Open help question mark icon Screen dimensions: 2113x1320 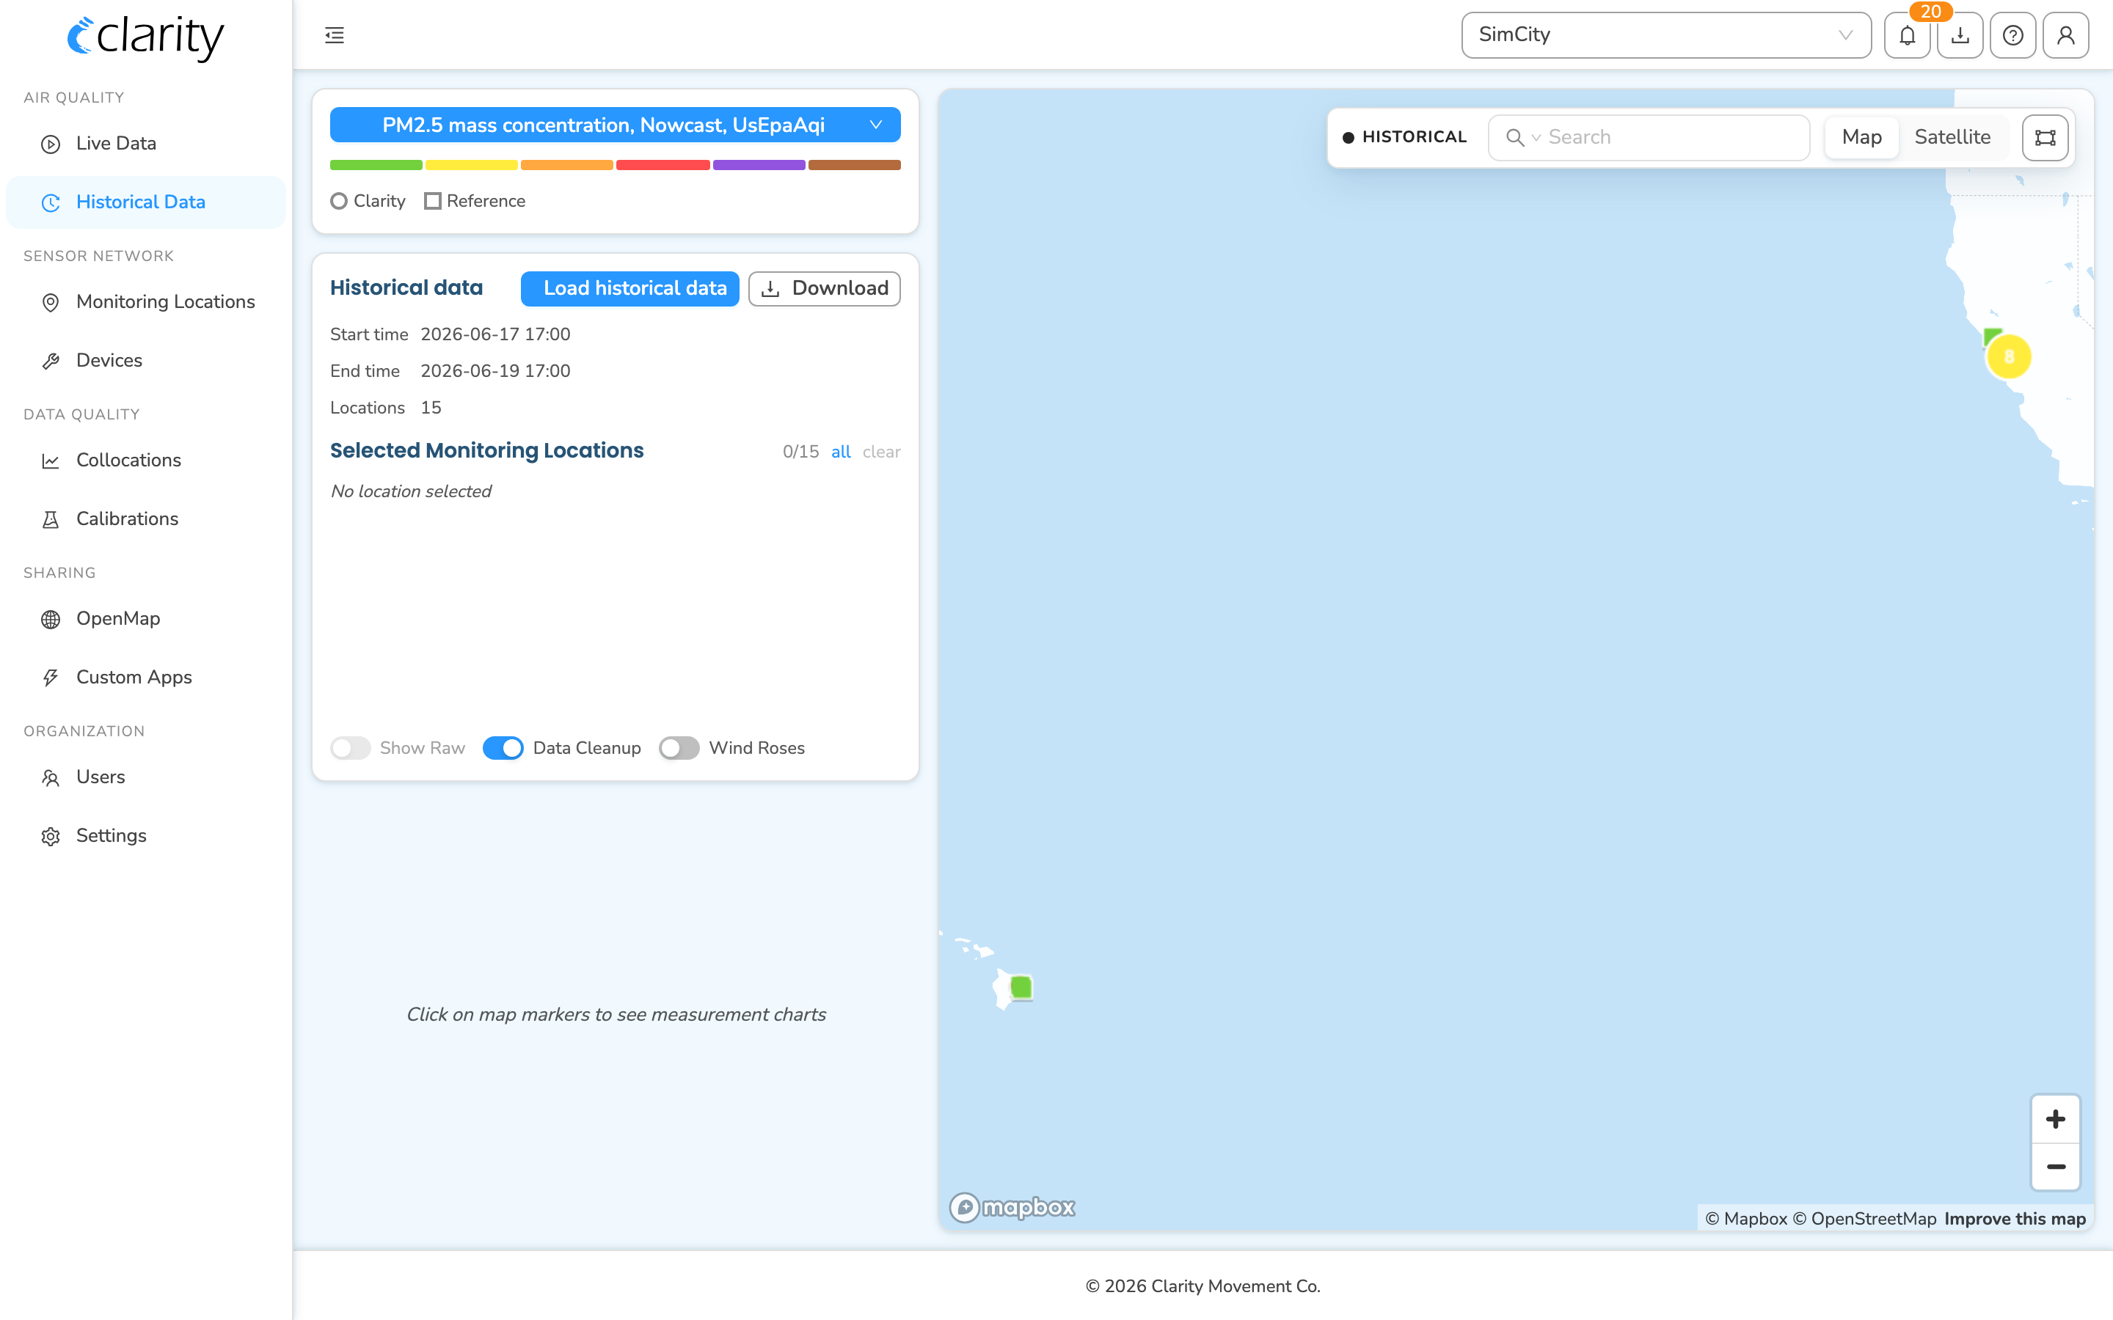2012,35
